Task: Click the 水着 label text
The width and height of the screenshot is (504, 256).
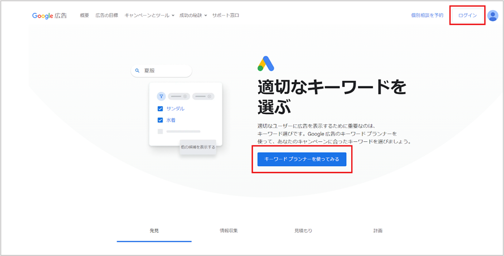Action: (x=170, y=120)
